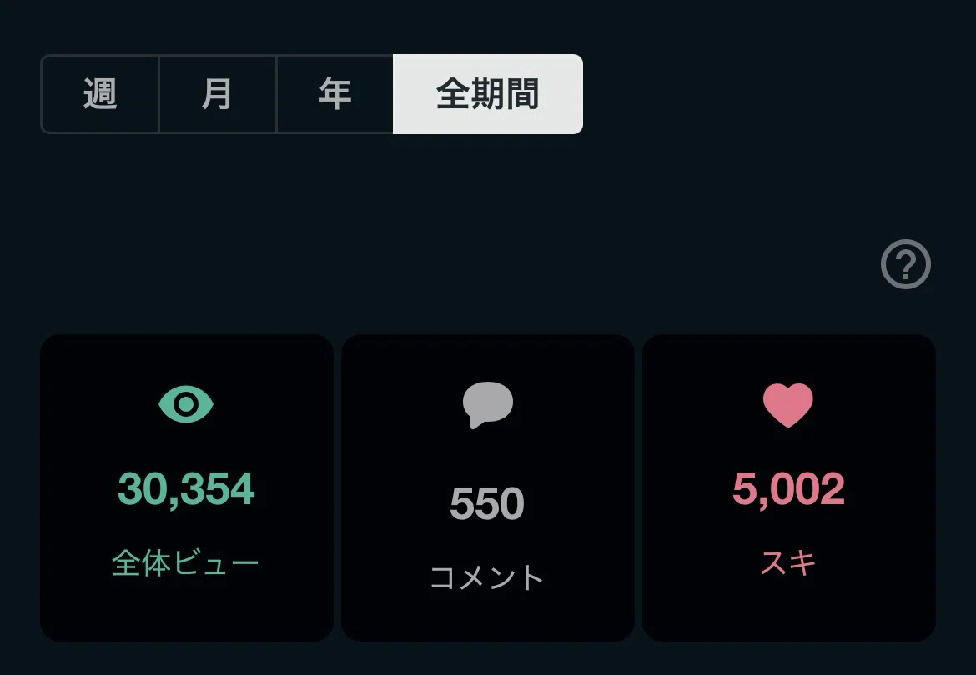Screen dimensions: 976x675
Task: Select the 全体ビュー stats card
Action: point(187,487)
